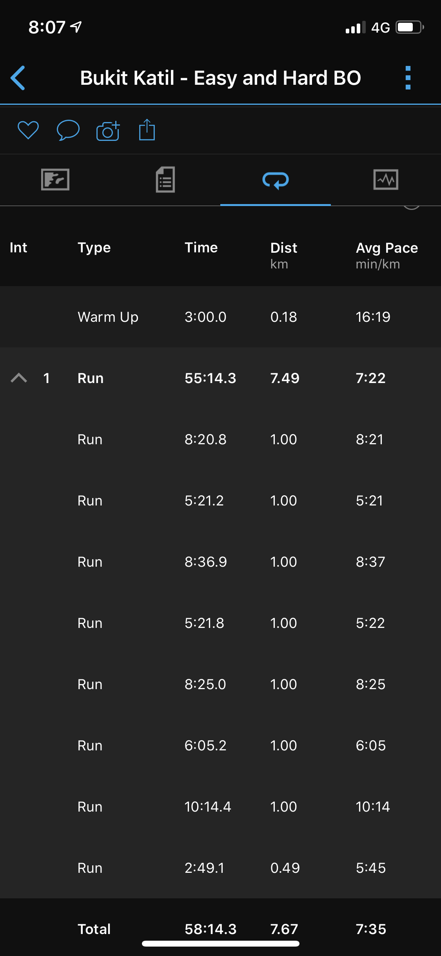Image resolution: width=441 pixels, height=956 pixels.
Task: Like the activity with the heart icon
Action: [x=28, y=130]
